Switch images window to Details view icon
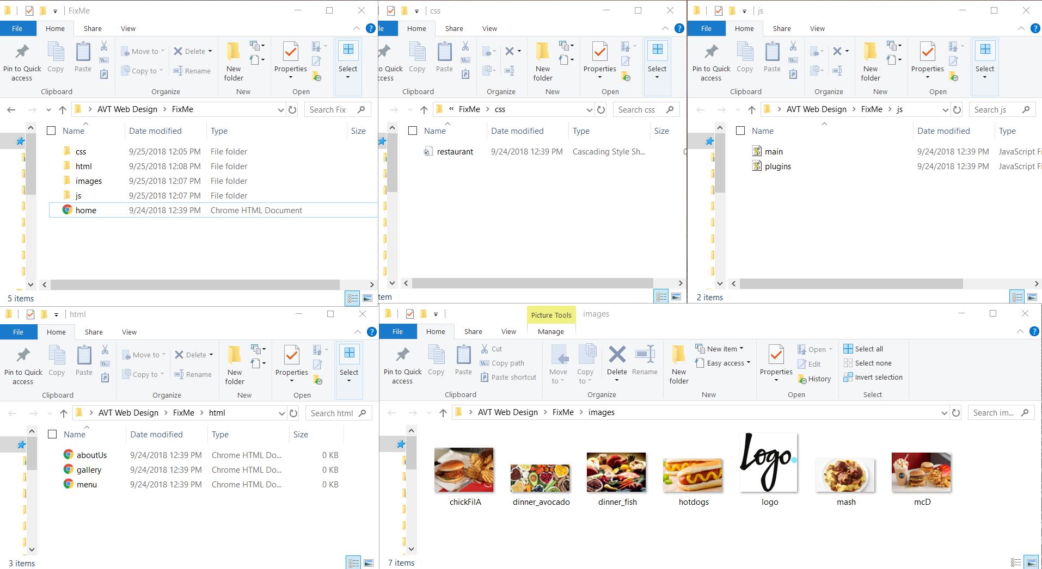1042x569 pixels. pyautogui.click(x=1016, y=563)
